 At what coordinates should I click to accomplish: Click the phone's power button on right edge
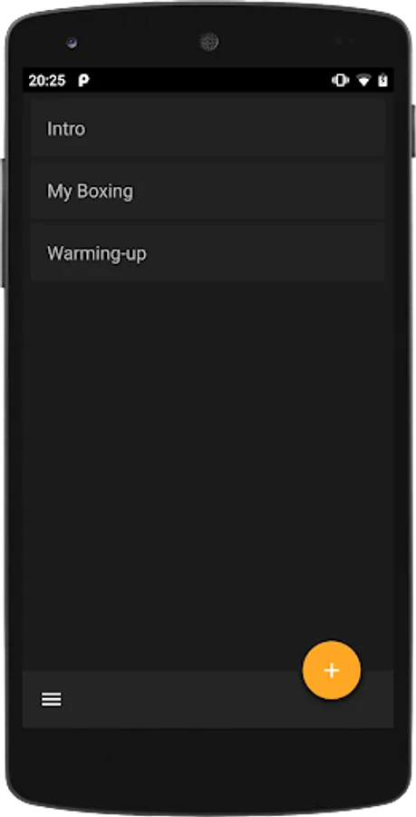tap(413, 131)
